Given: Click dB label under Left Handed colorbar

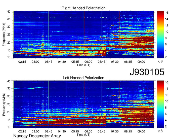Looking at the screenshot, I should click(x=160, y=131).
